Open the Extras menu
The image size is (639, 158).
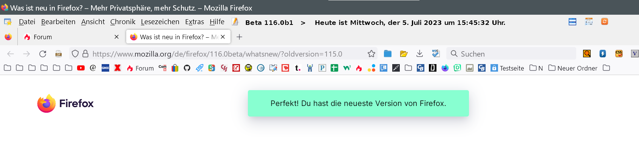pos(194,22)
